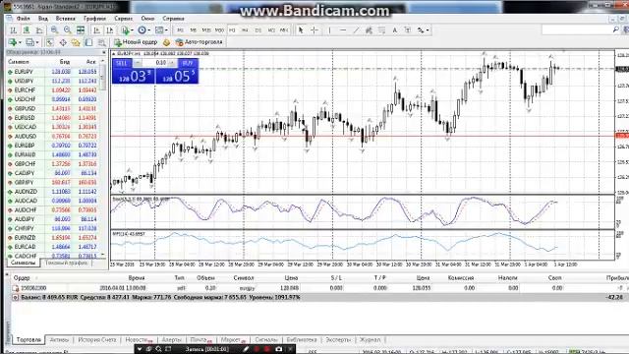Select the arrows objects tool
This screenshot has width=629, height=354.
pyautogui.click(x=421, y=30)
